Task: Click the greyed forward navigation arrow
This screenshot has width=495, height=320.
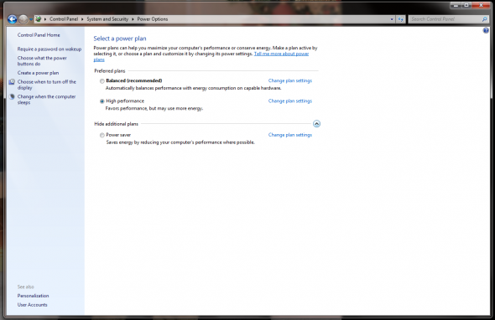Action: point(23,19)
